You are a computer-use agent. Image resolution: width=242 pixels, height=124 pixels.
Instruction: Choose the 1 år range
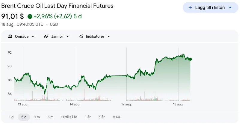point(88,117)
